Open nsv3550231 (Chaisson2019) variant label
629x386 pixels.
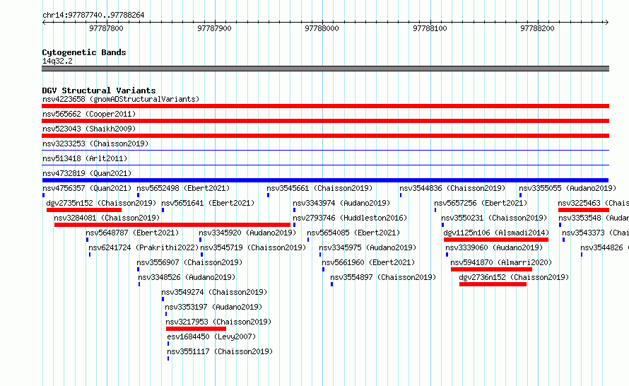pyautogui.click(x=494, y=218)
